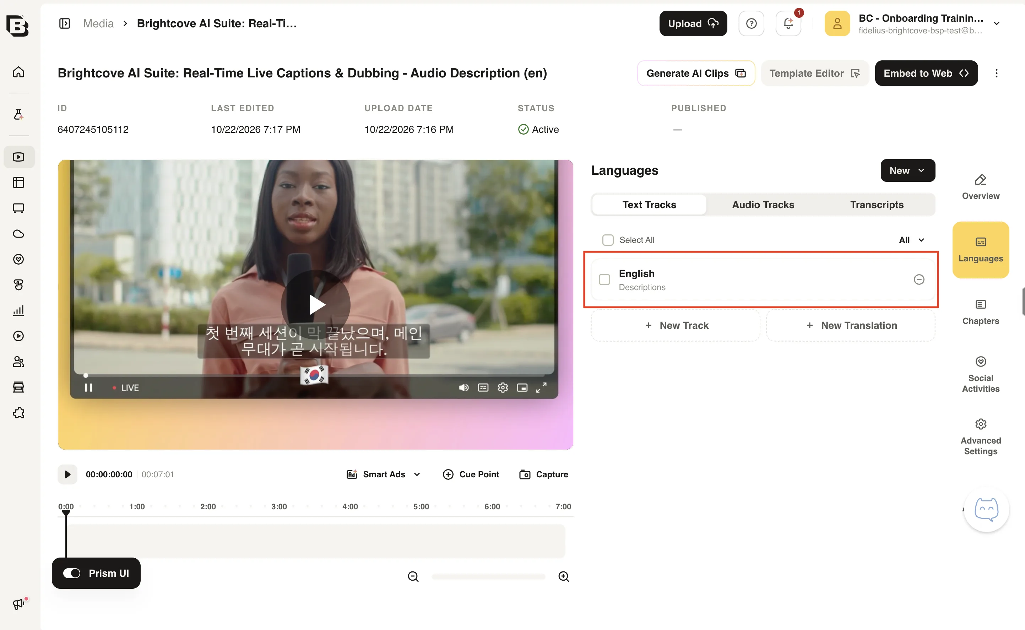Viewport: 1025px width, 630px height.
Task: Toggle fullscreen in video player
Action: (541, 388)
